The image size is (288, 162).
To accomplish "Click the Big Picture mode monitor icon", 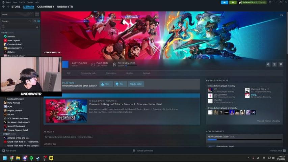I will tap(270, 2).
